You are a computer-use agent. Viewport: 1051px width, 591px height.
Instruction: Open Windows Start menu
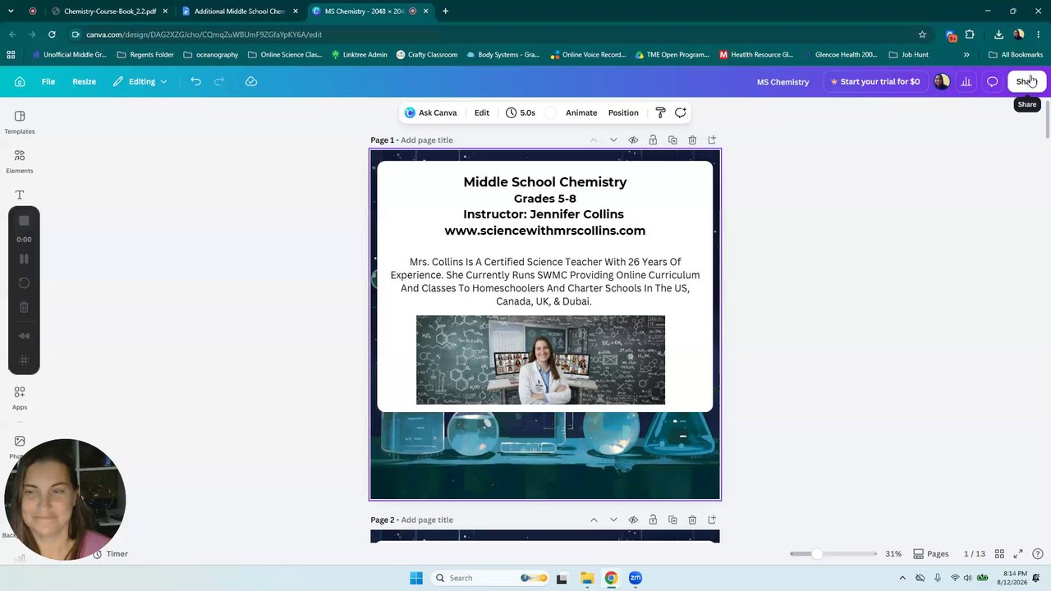(x=416, y=578)
